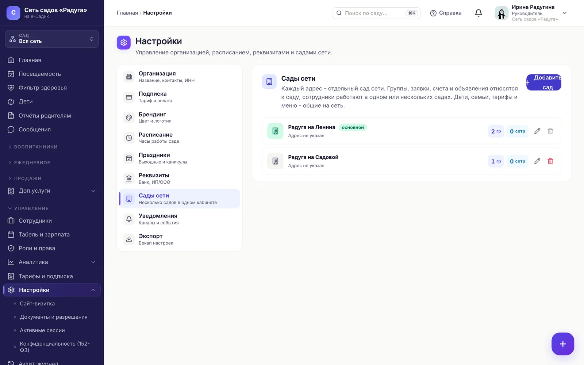Viewport: 584px width, 365px height.
Task: Go to Главная breadcrumb link
Action: (127, 13)
